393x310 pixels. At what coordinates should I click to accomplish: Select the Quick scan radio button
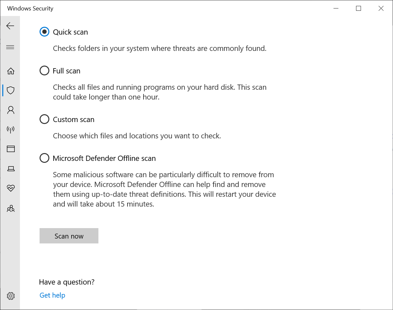click(44, 32)
